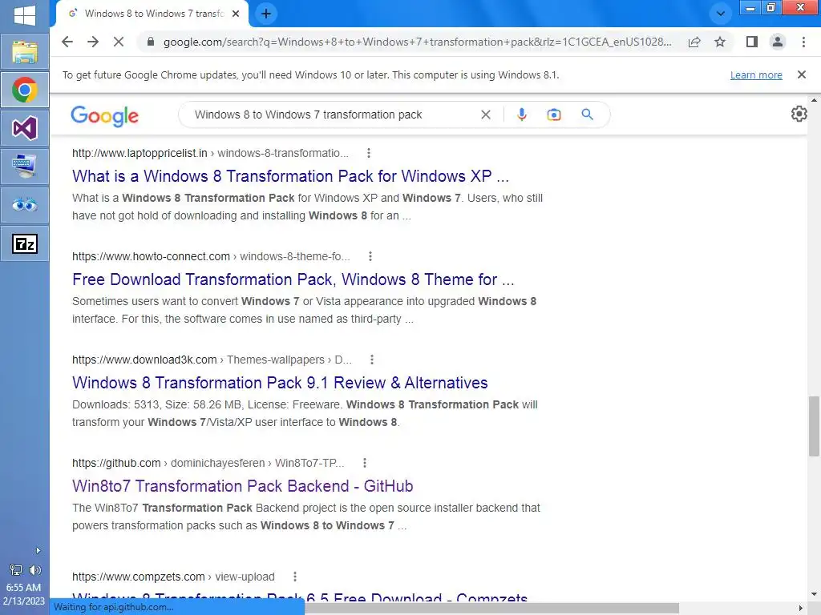Bookmark this page with the star

coord(720,42)
